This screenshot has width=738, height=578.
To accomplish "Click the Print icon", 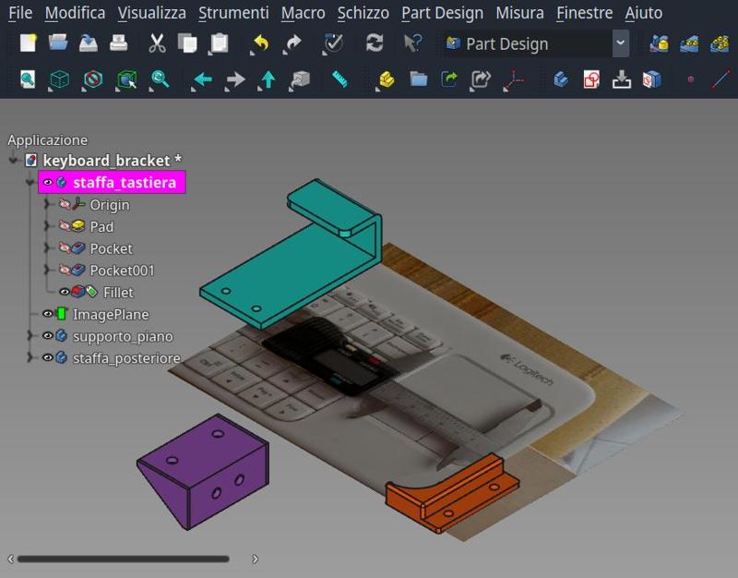I will pyautogui.click(x=119, y=43).
